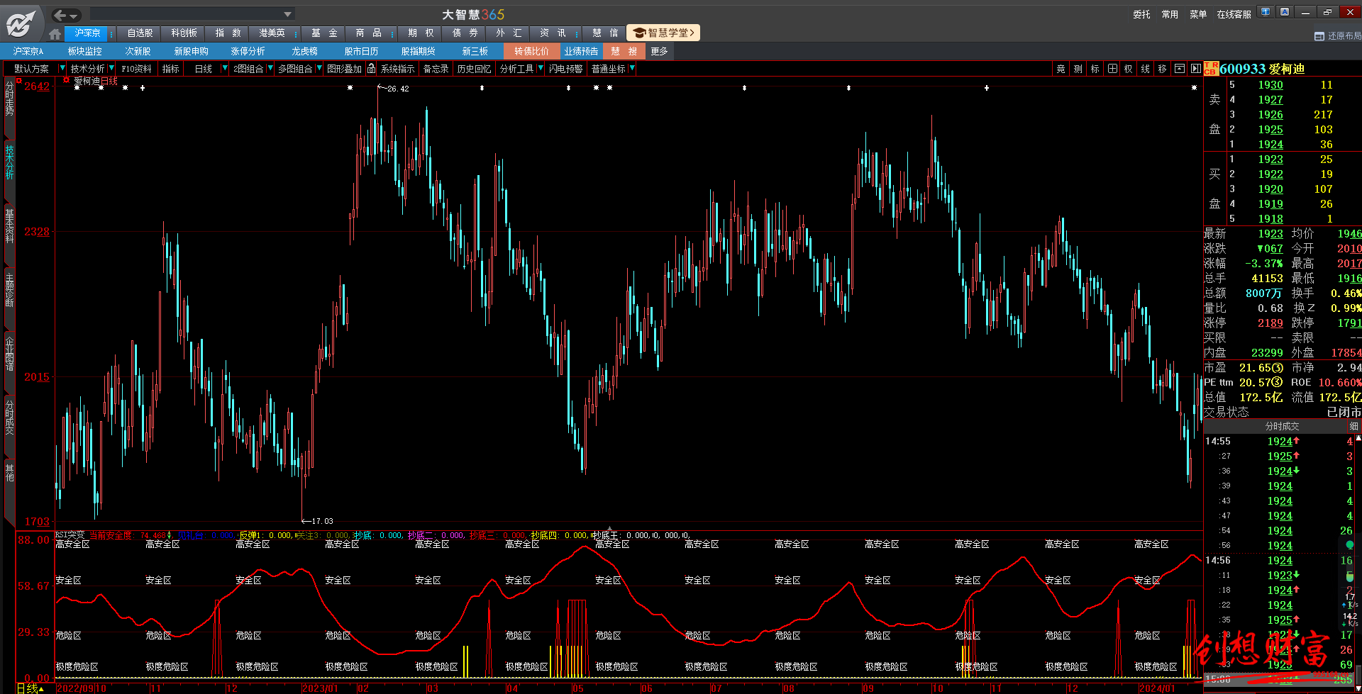Click the dots handle after 沪深京 tab
The width and height of the screenshot is (1362, 694).
111,33
